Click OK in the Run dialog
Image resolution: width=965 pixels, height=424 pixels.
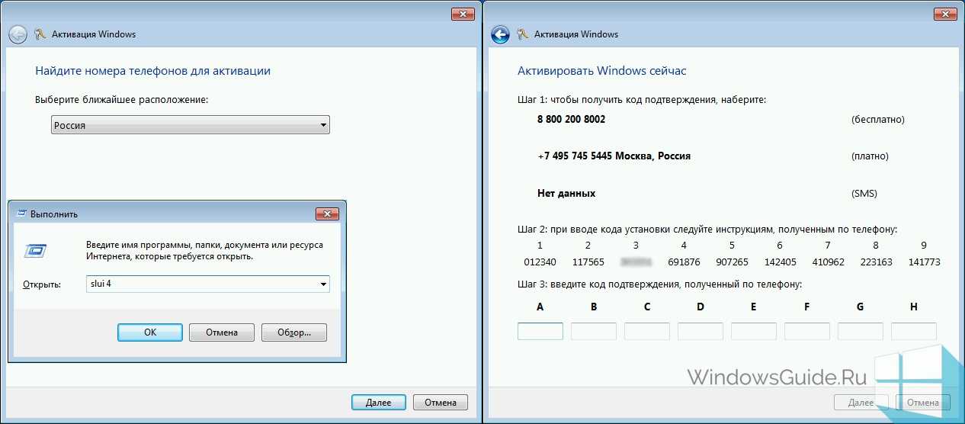[150, 332]
